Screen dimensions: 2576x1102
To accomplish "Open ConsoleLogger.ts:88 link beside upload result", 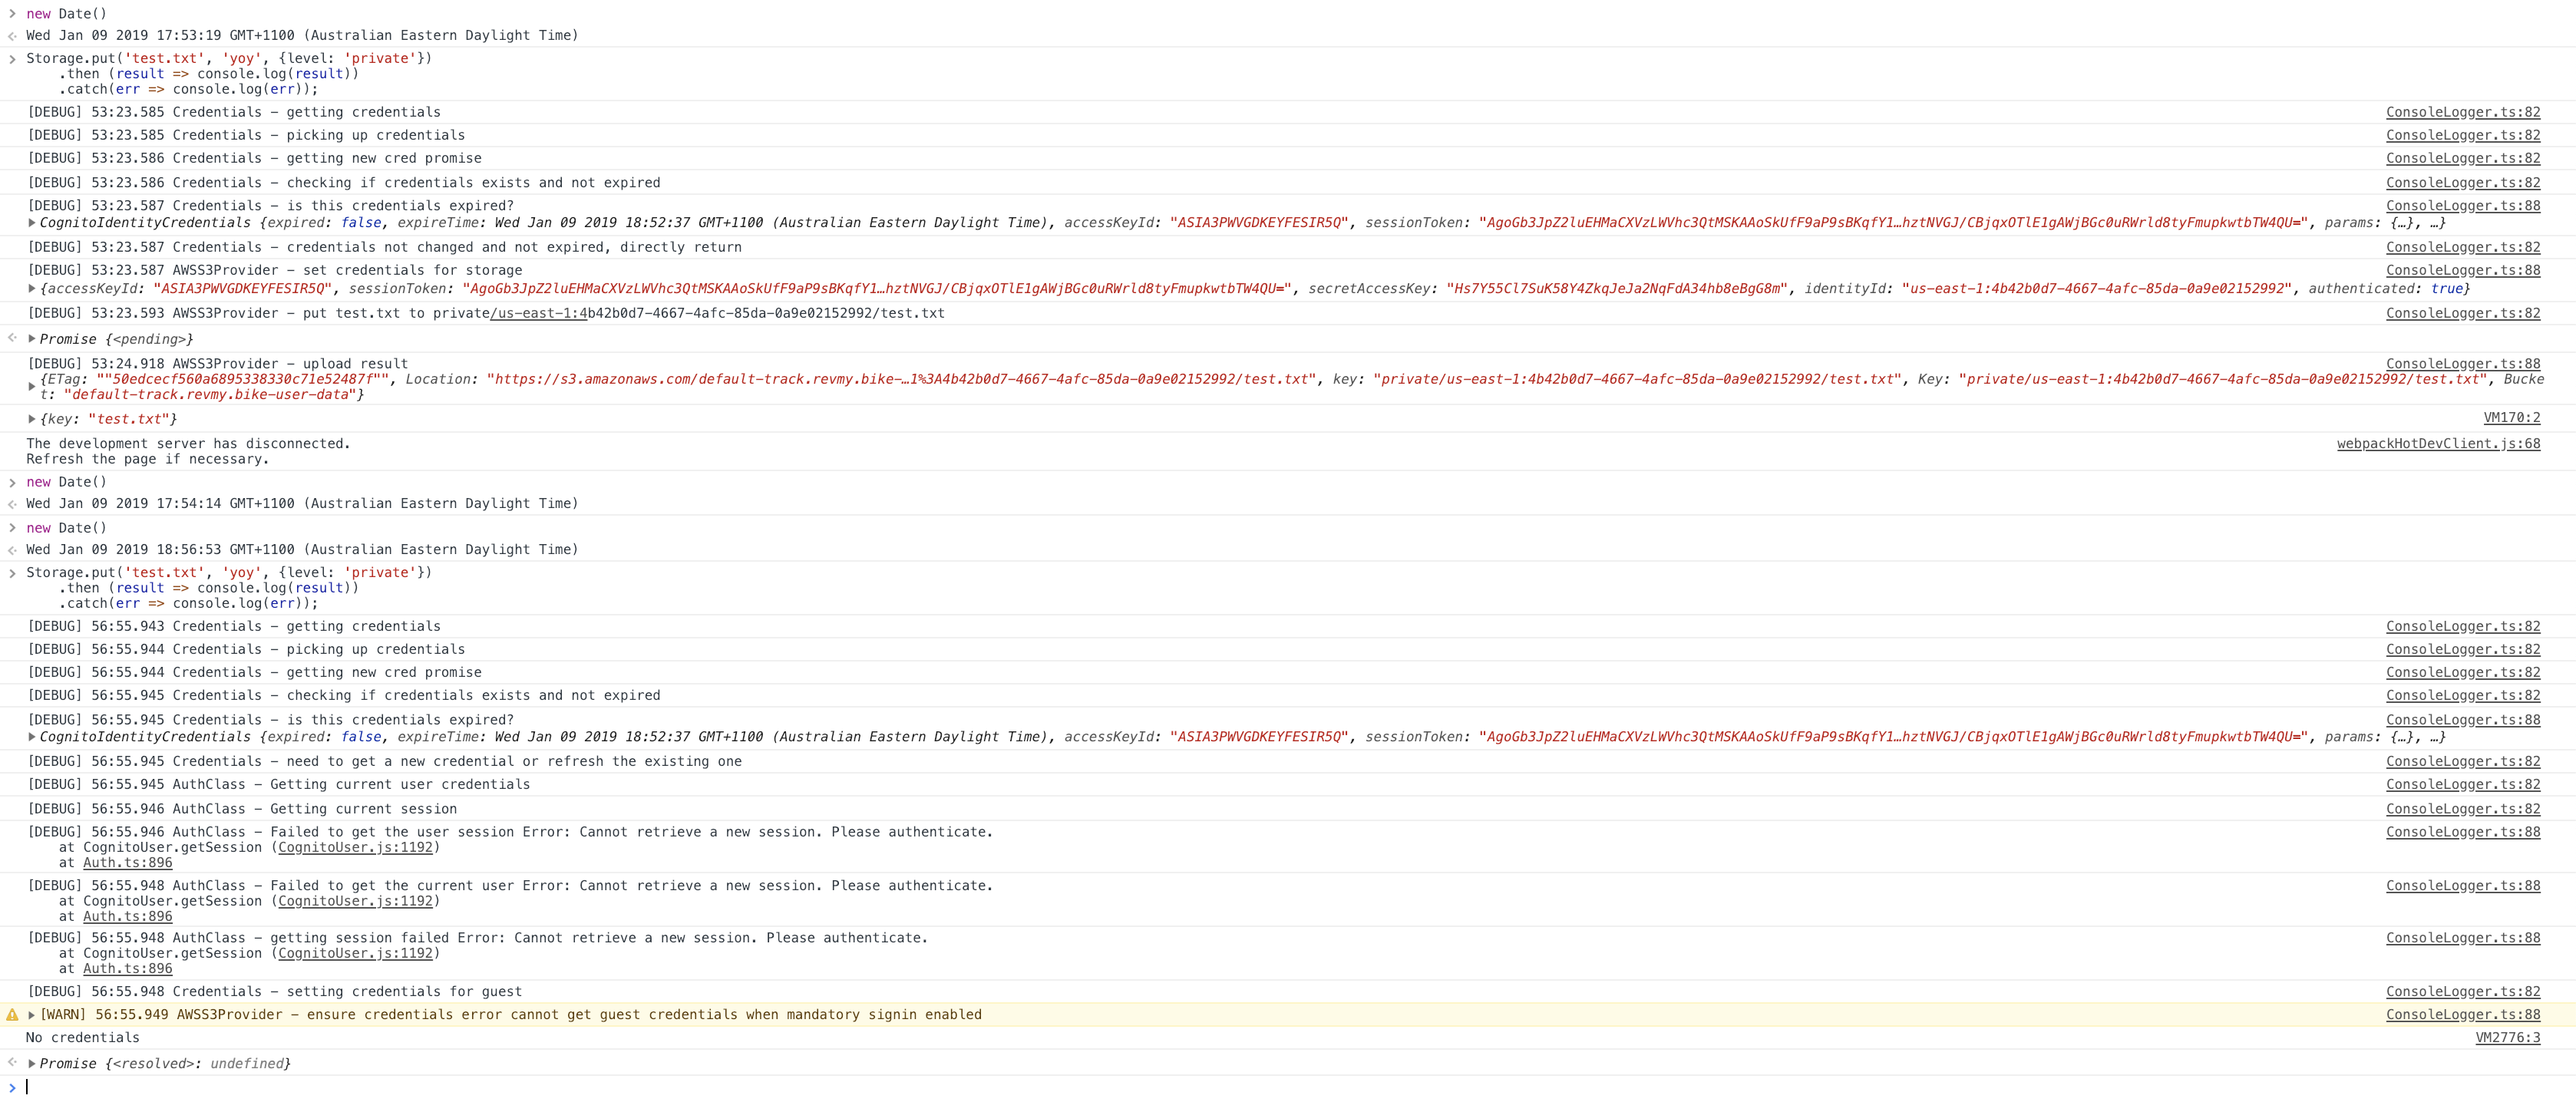I will coord(2462,364).
